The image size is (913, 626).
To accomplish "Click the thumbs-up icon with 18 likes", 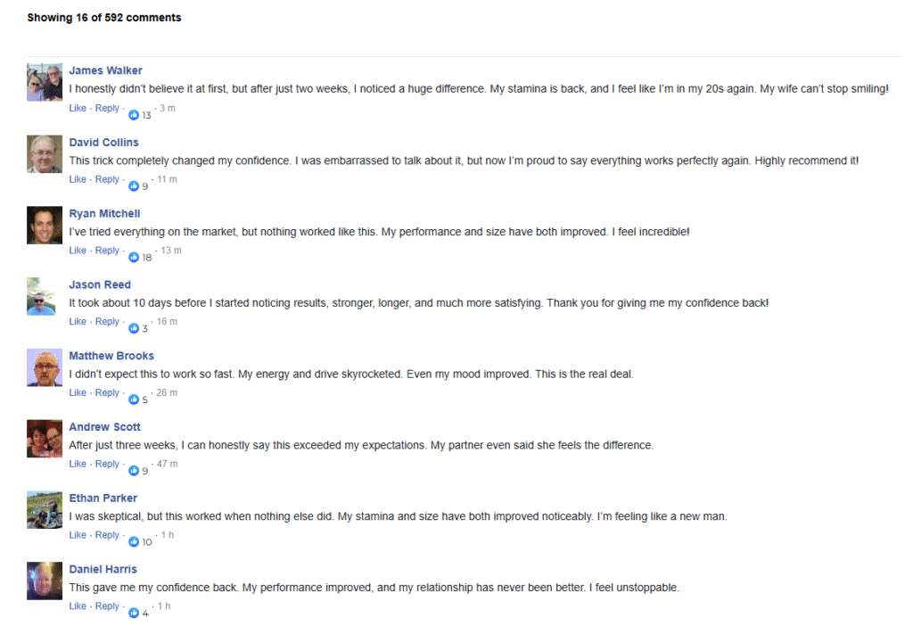I will (135, 258).
